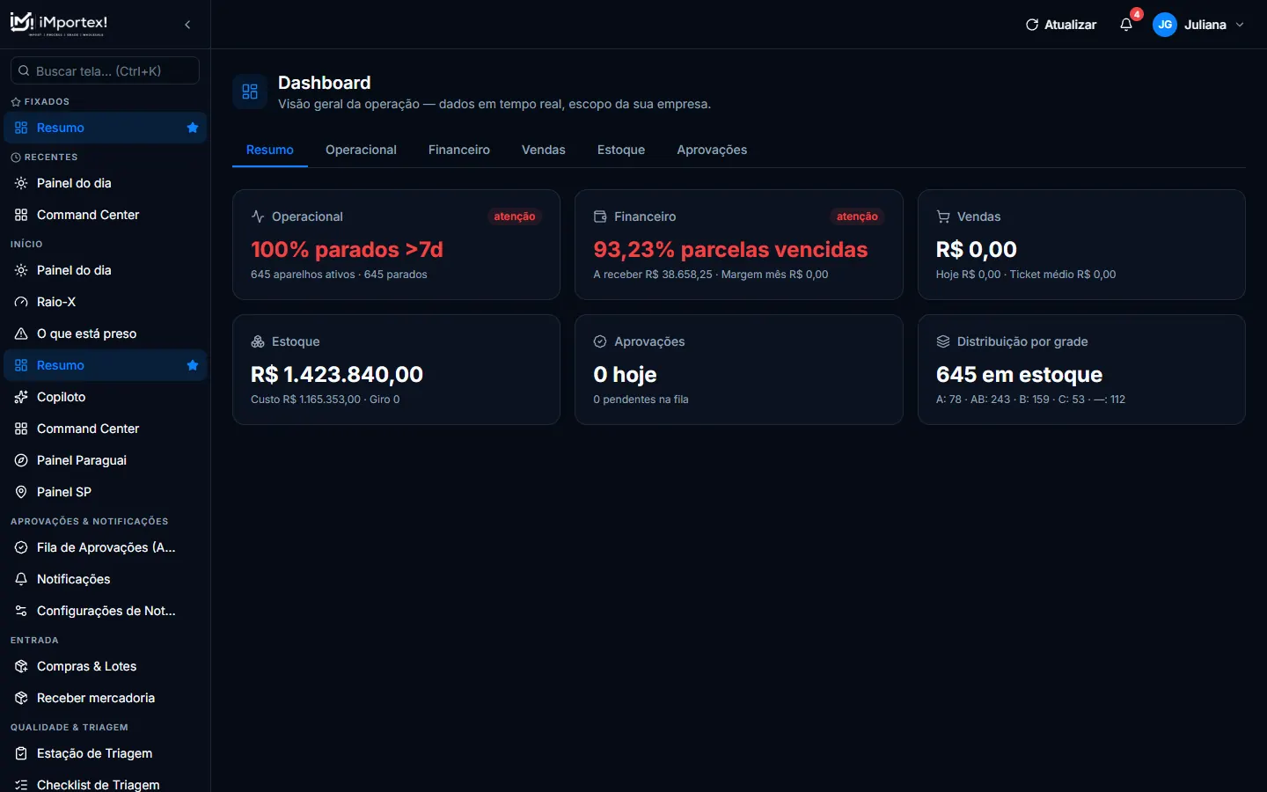
Task: Click the Dashboard header grid icon
Action: pyautogui.click(x=250, y=92)
